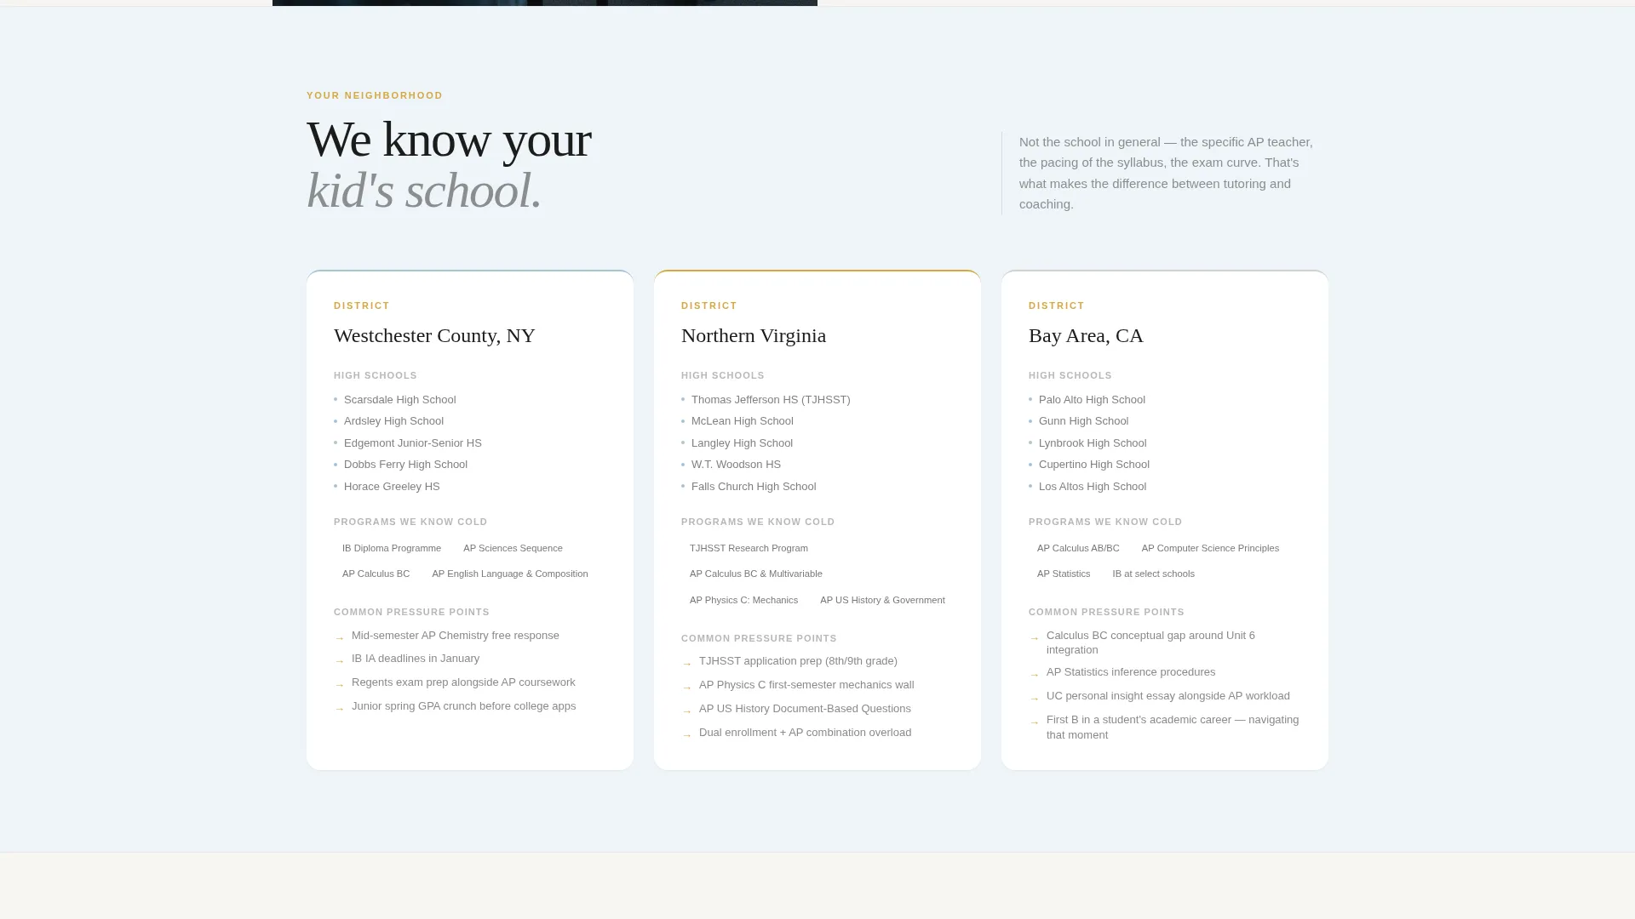Click the 'We know your kid's school.' heading
Screen dimensions: 1635x919
tap(449, 165)
